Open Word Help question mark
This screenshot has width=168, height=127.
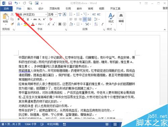click(x=140, y=3)
